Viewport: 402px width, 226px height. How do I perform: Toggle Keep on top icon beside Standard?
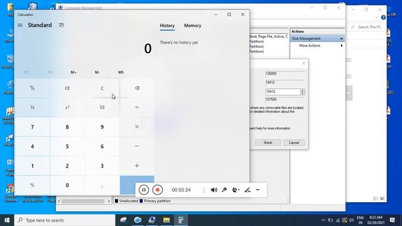61,25
